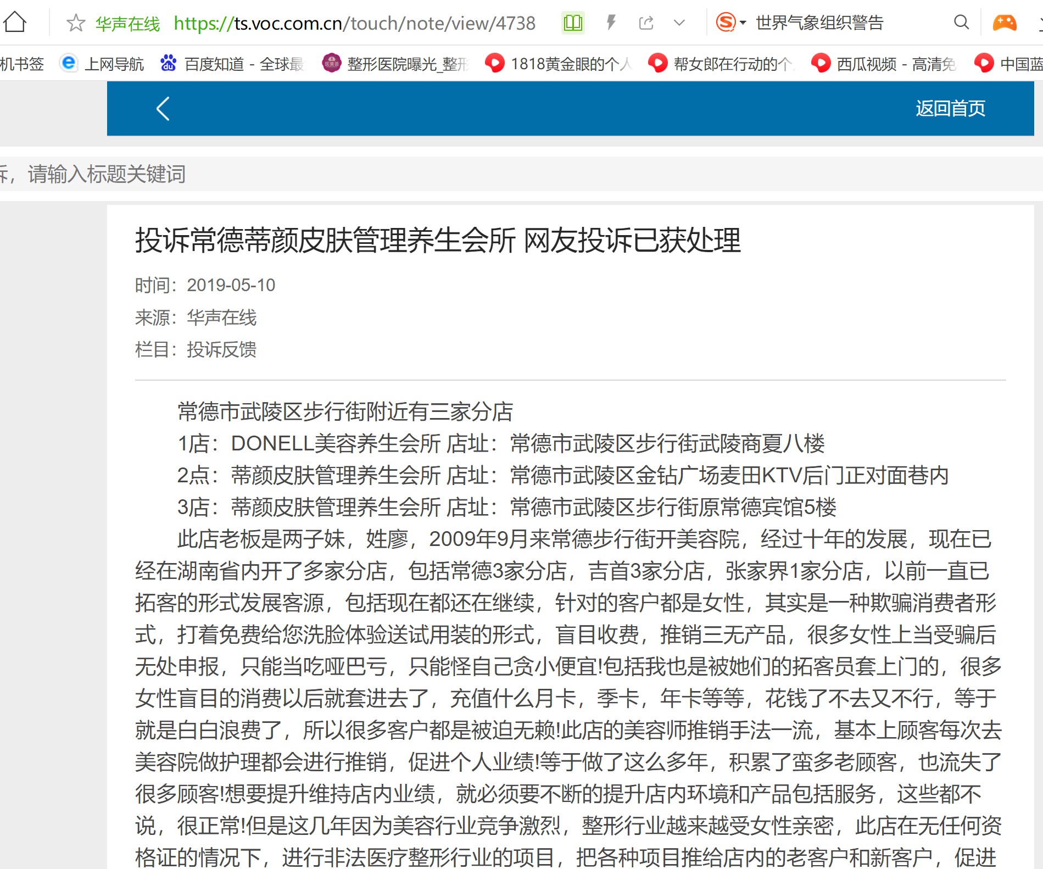1043x869 pixels.
Task: Click the title keyword search field
Action: 521,174
